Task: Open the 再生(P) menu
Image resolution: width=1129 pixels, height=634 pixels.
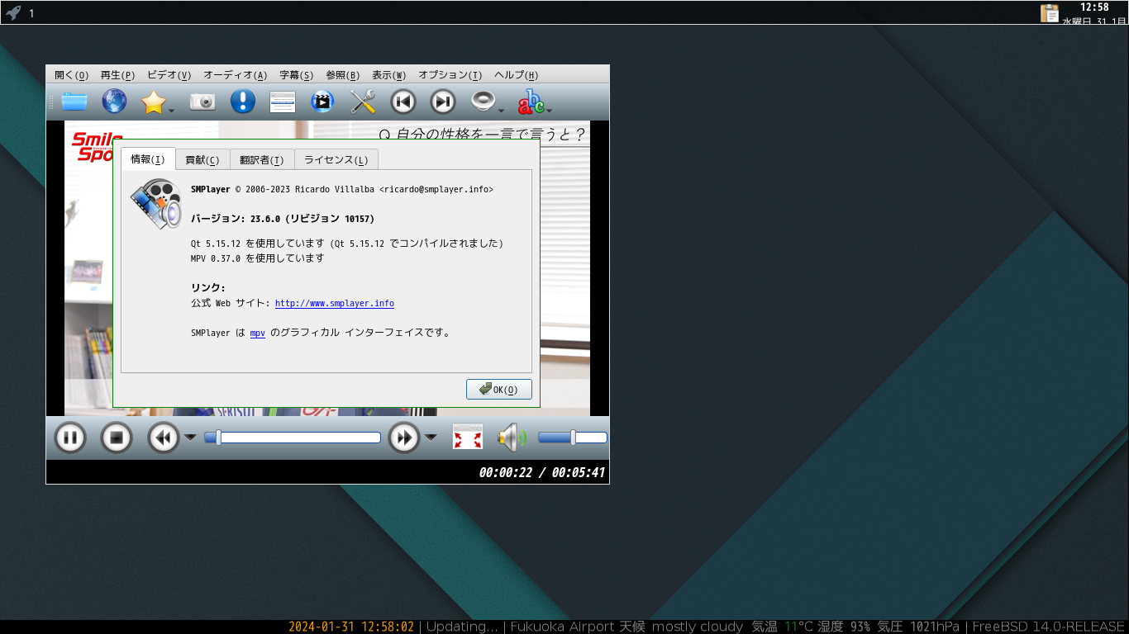Action: pos(117,75)
